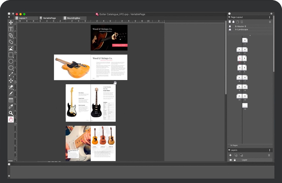
Task: Pick the Bezier Pen tool
Action: 11,87
